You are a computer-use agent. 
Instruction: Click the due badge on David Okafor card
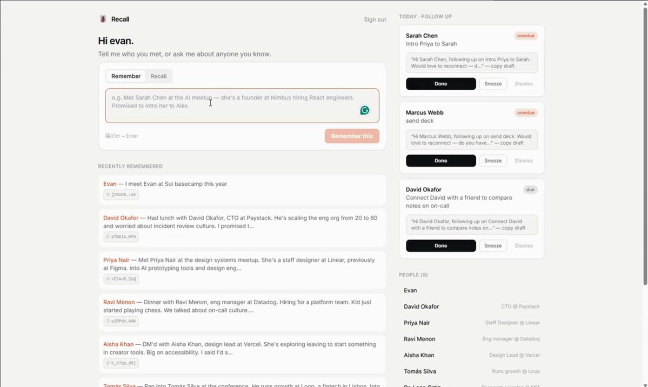point(530,189)
